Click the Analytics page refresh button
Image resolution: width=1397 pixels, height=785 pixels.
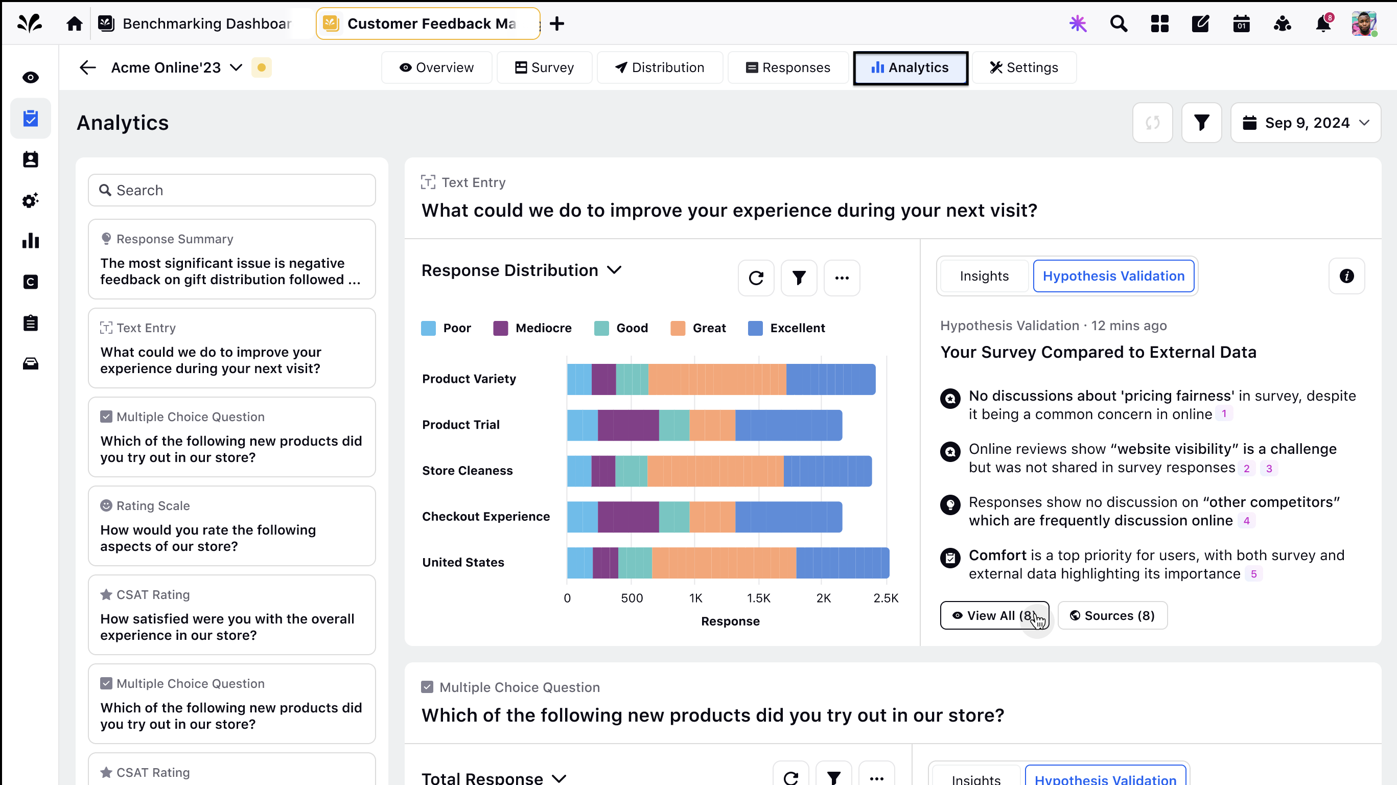(1152, 123)
